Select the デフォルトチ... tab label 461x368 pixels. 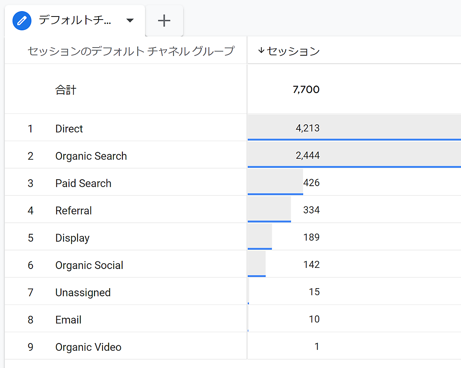click(75, 21)
